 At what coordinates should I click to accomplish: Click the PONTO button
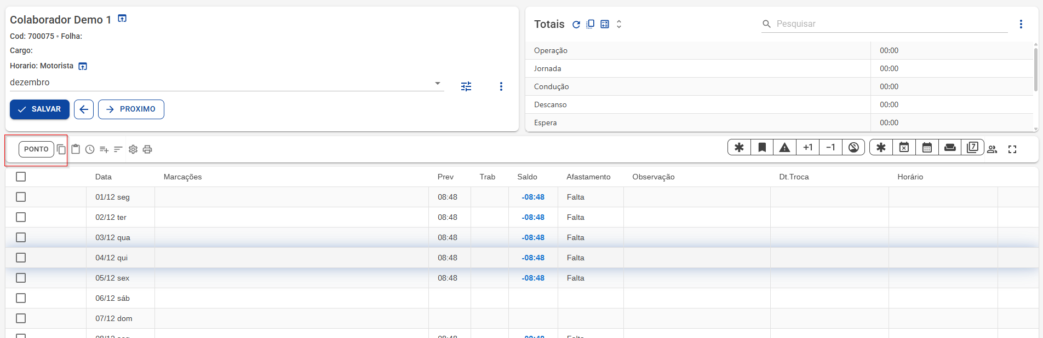click(x=36, y=149)
